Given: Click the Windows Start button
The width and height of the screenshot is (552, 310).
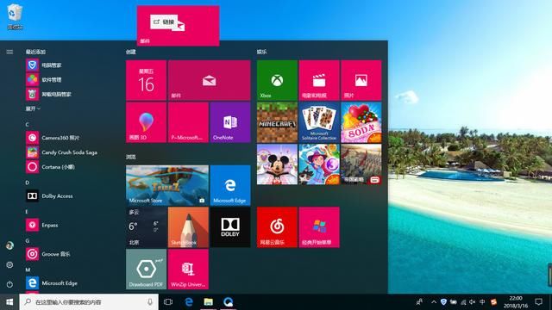Looking at the screenshot, I should 9,302.
